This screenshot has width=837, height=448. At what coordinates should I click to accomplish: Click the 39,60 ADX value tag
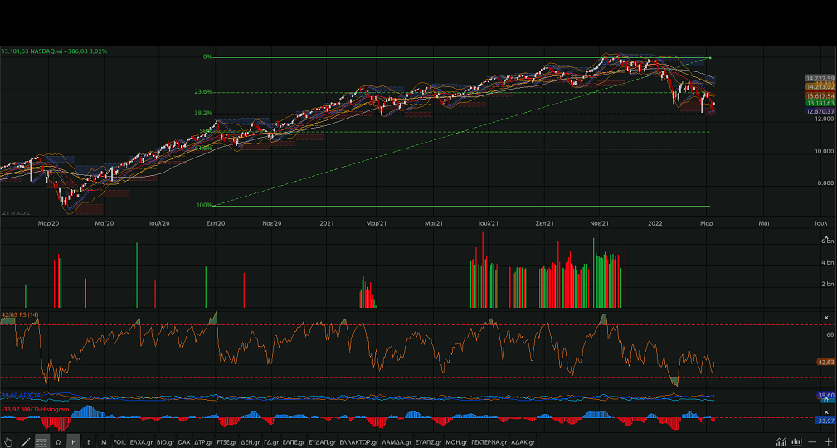coord(825,396)
